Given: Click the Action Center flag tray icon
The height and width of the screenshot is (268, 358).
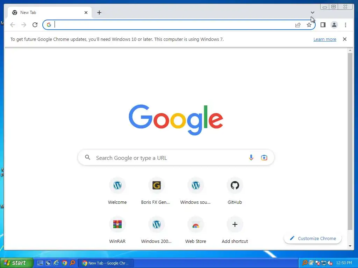Looking at the screenshot, I should (317, 263).
